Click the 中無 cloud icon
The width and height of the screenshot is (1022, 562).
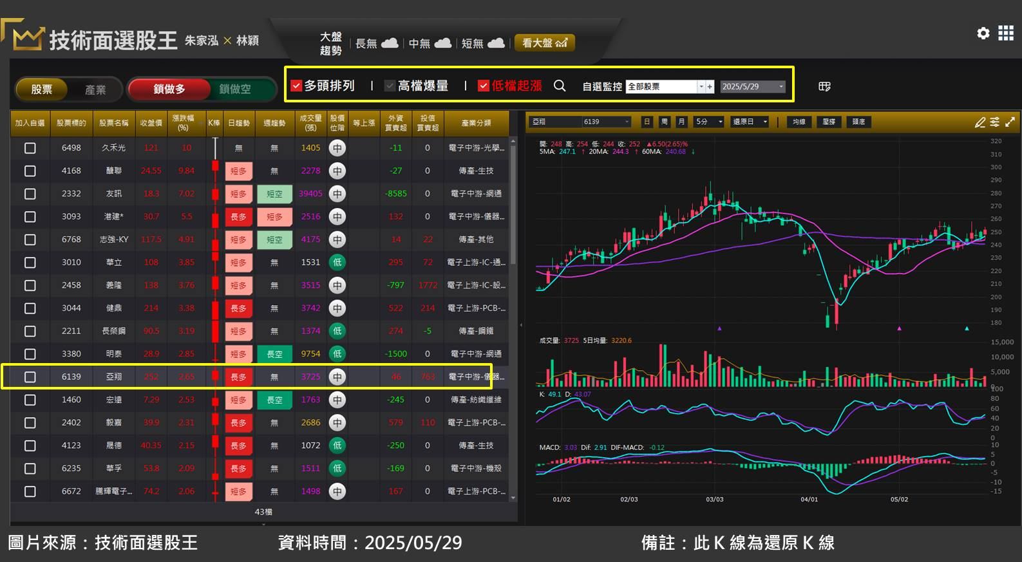point(443,43)
